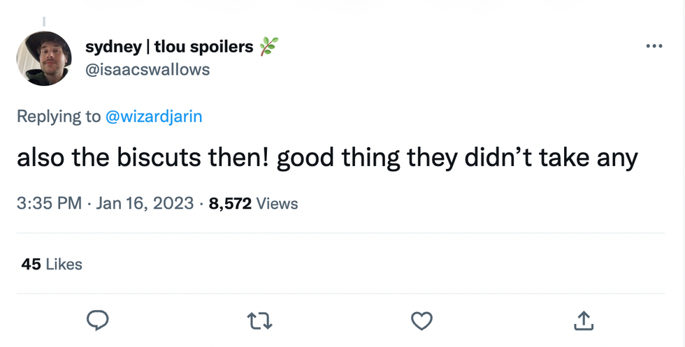Click the 3:35 PM time stamp

point(48,204)
